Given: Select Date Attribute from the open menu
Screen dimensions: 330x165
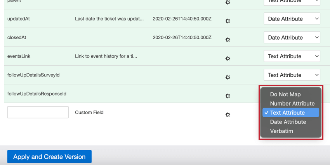Looking at the screenshot, I should [288, 122].
